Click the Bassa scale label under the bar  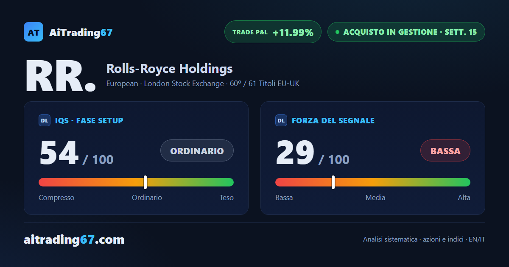click(284, 197)
